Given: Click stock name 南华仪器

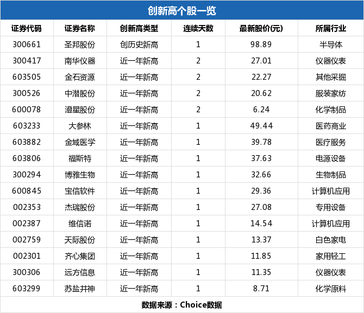Looking at the screenshot, I should tap(80, 61).
